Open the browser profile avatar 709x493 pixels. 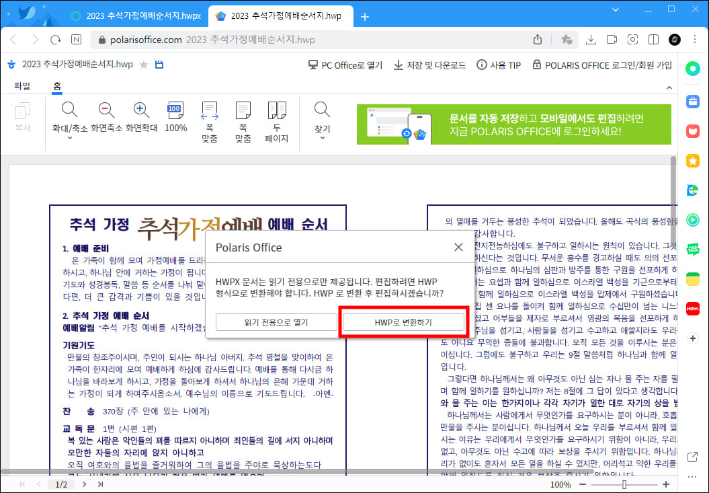pos(675,40)
